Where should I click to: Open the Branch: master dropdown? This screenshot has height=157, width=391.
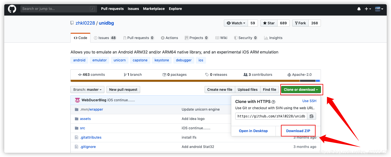click(87, 90)
